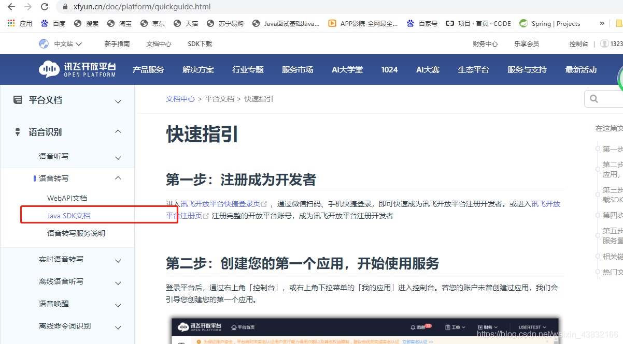Open 财务中心 in the top bar
The height and width of the screenshot is (344, 623).
485,44
